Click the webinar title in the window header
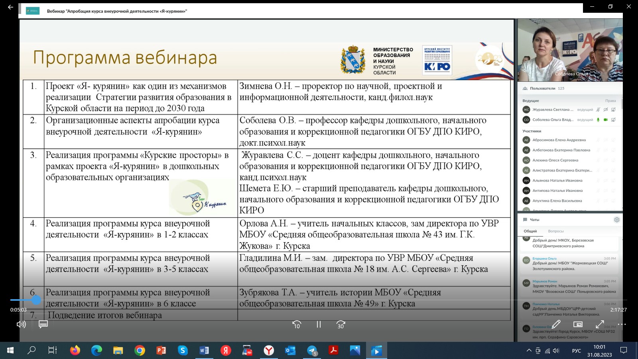The width and height of the screenshot is (638, 359). pyautogui.click(x=117, y=11)
